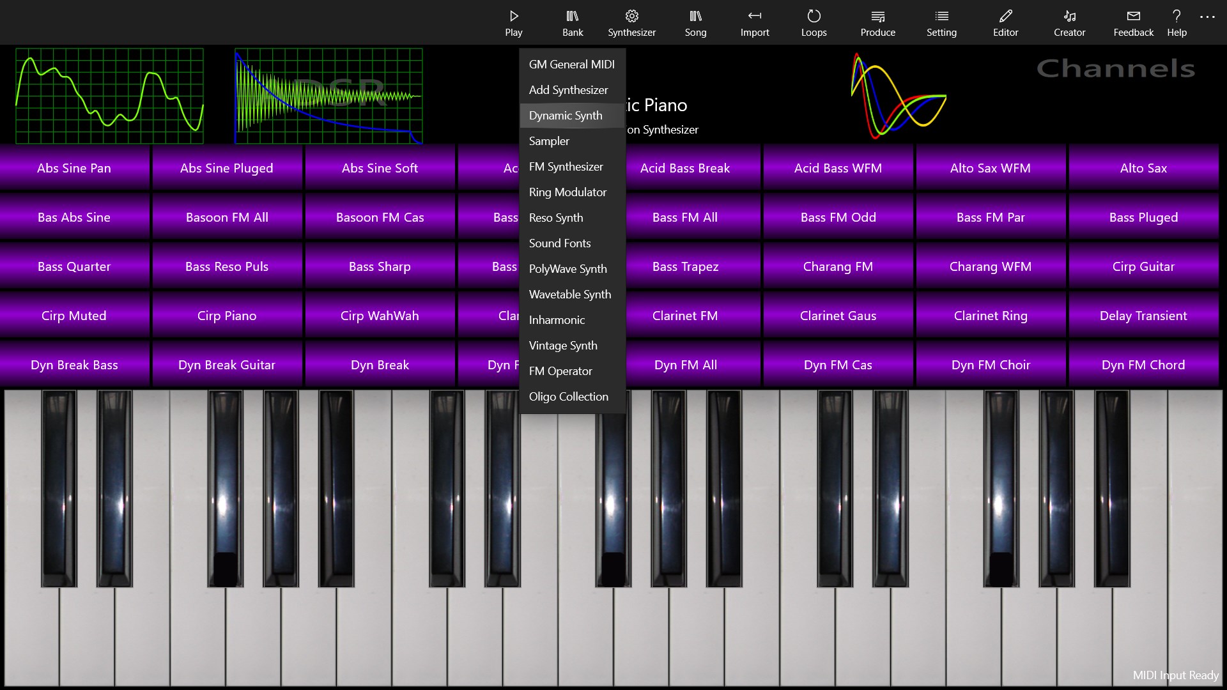Screen dimensions: 1227x690
Task: Open the Bank library icon
Action: pyautogui.click(x=572, y=22)
